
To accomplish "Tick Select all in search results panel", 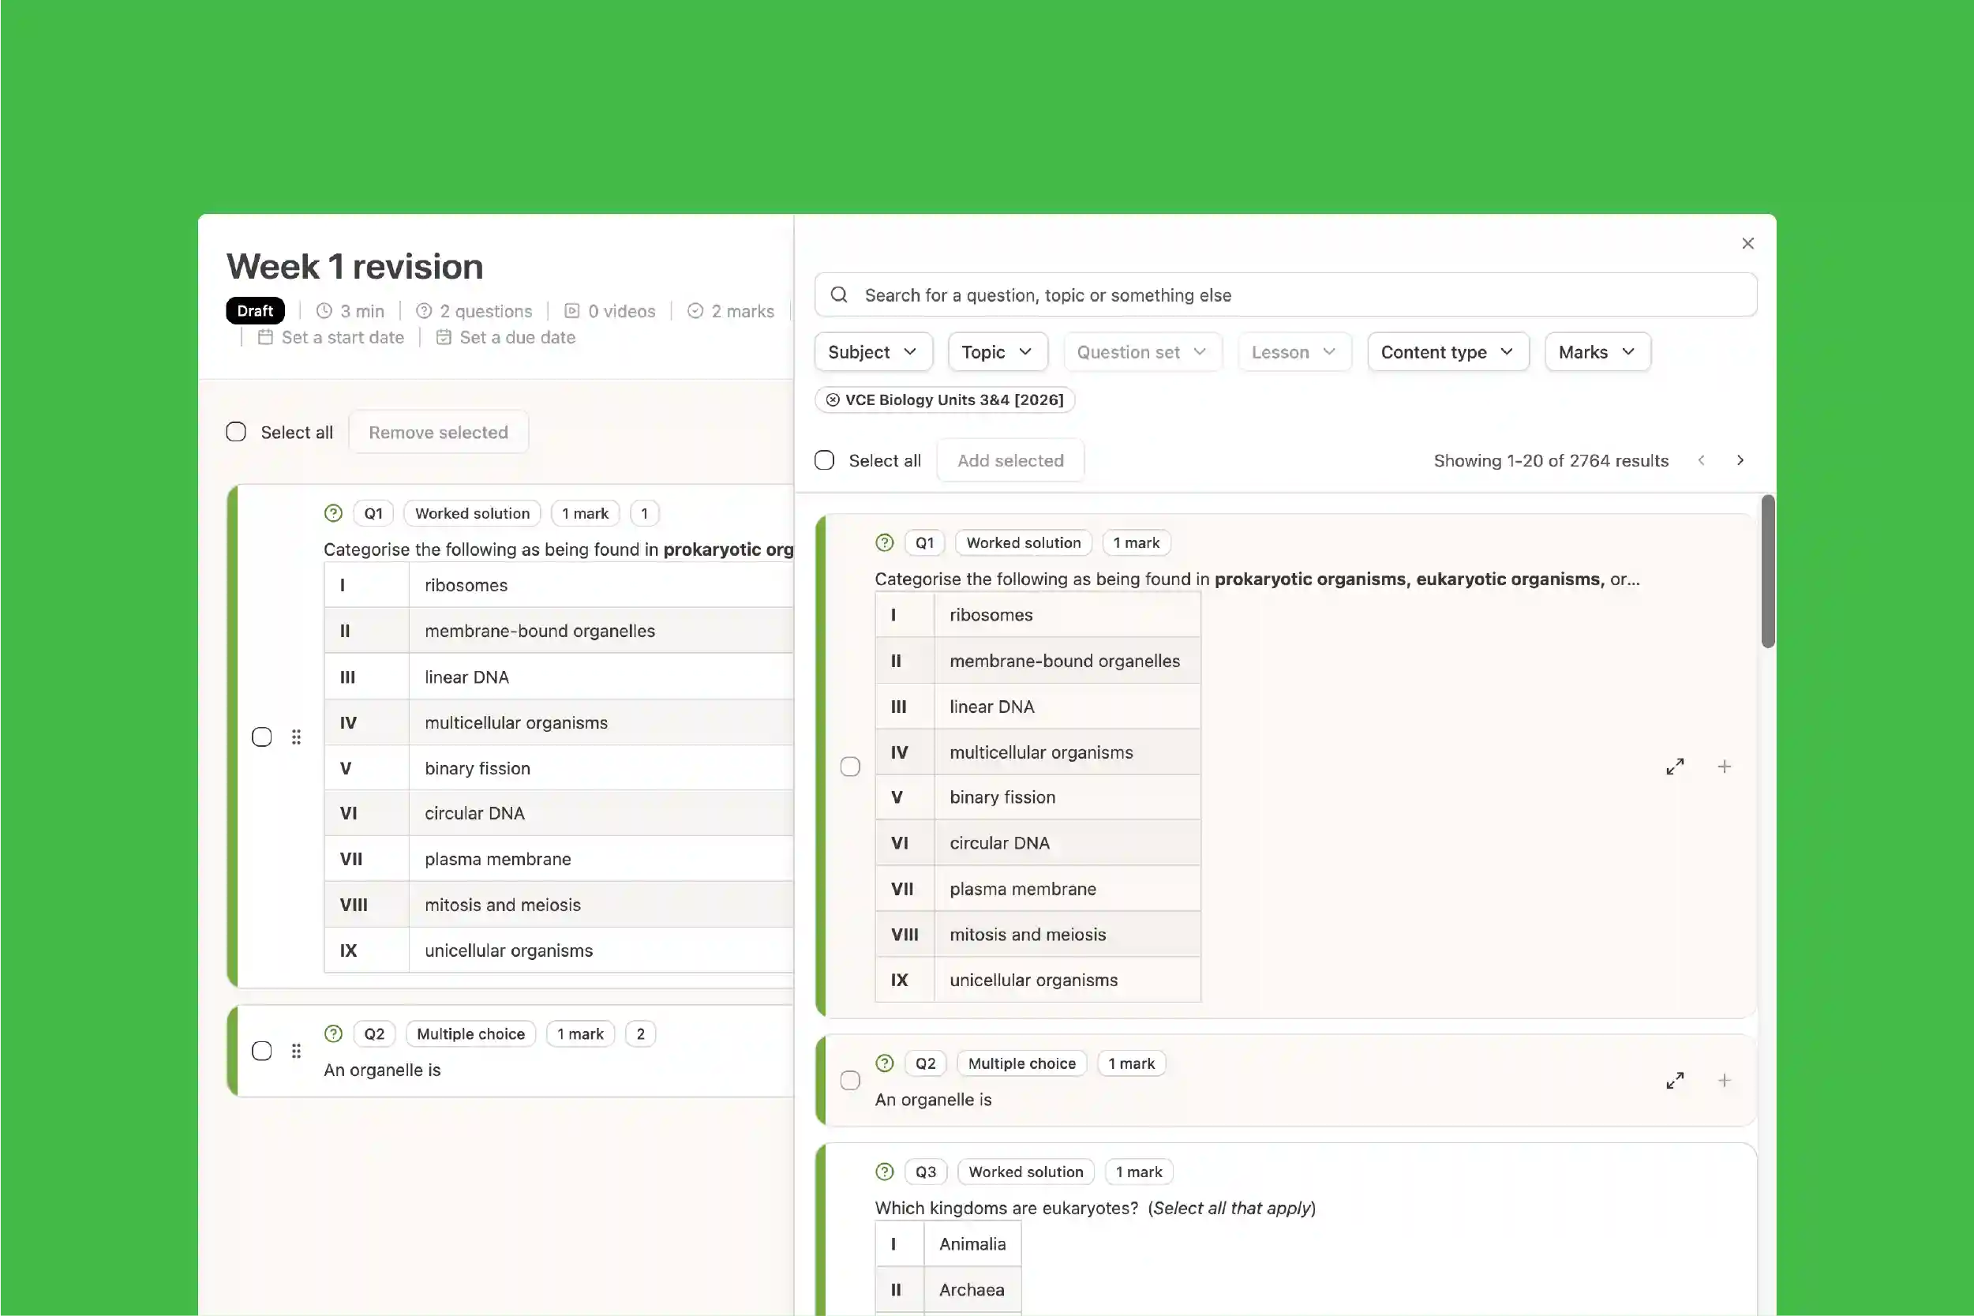I will pyautogui.click(x=825, y=460).
